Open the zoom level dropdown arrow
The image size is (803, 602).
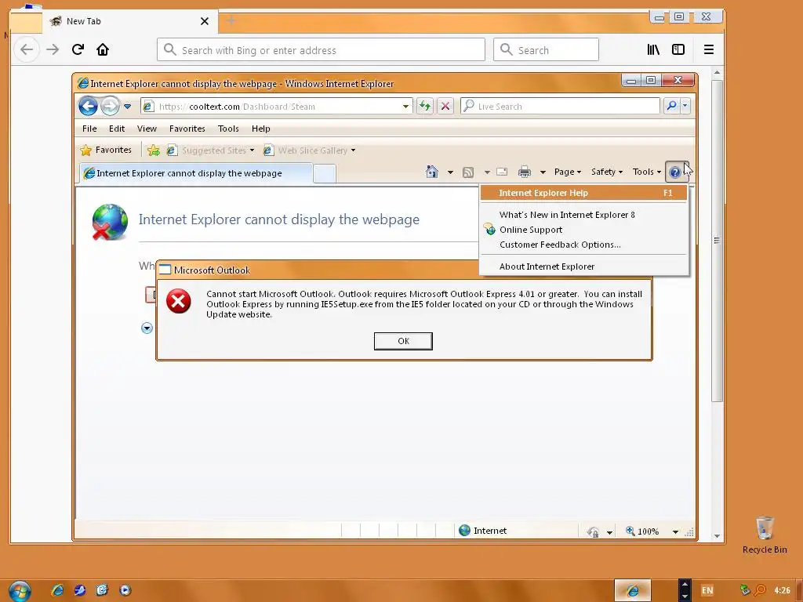[x=675, y=532]
